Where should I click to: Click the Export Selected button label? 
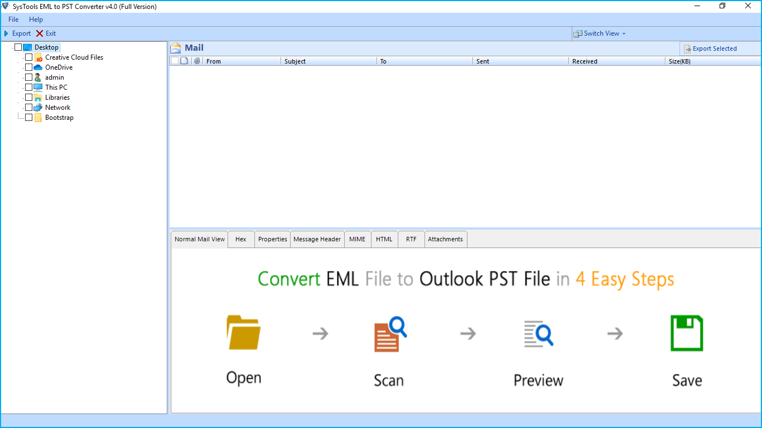click(715, 49)
